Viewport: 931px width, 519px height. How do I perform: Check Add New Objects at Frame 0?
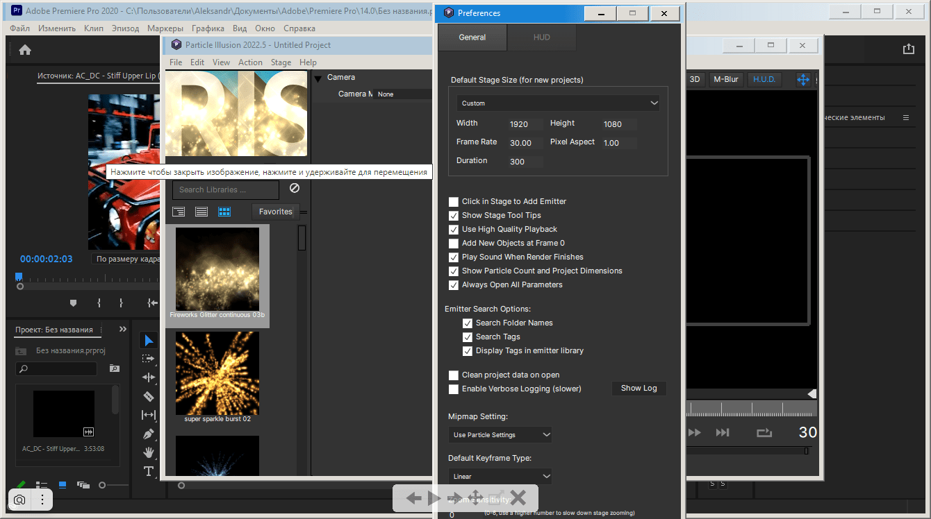tap(454, 244)
